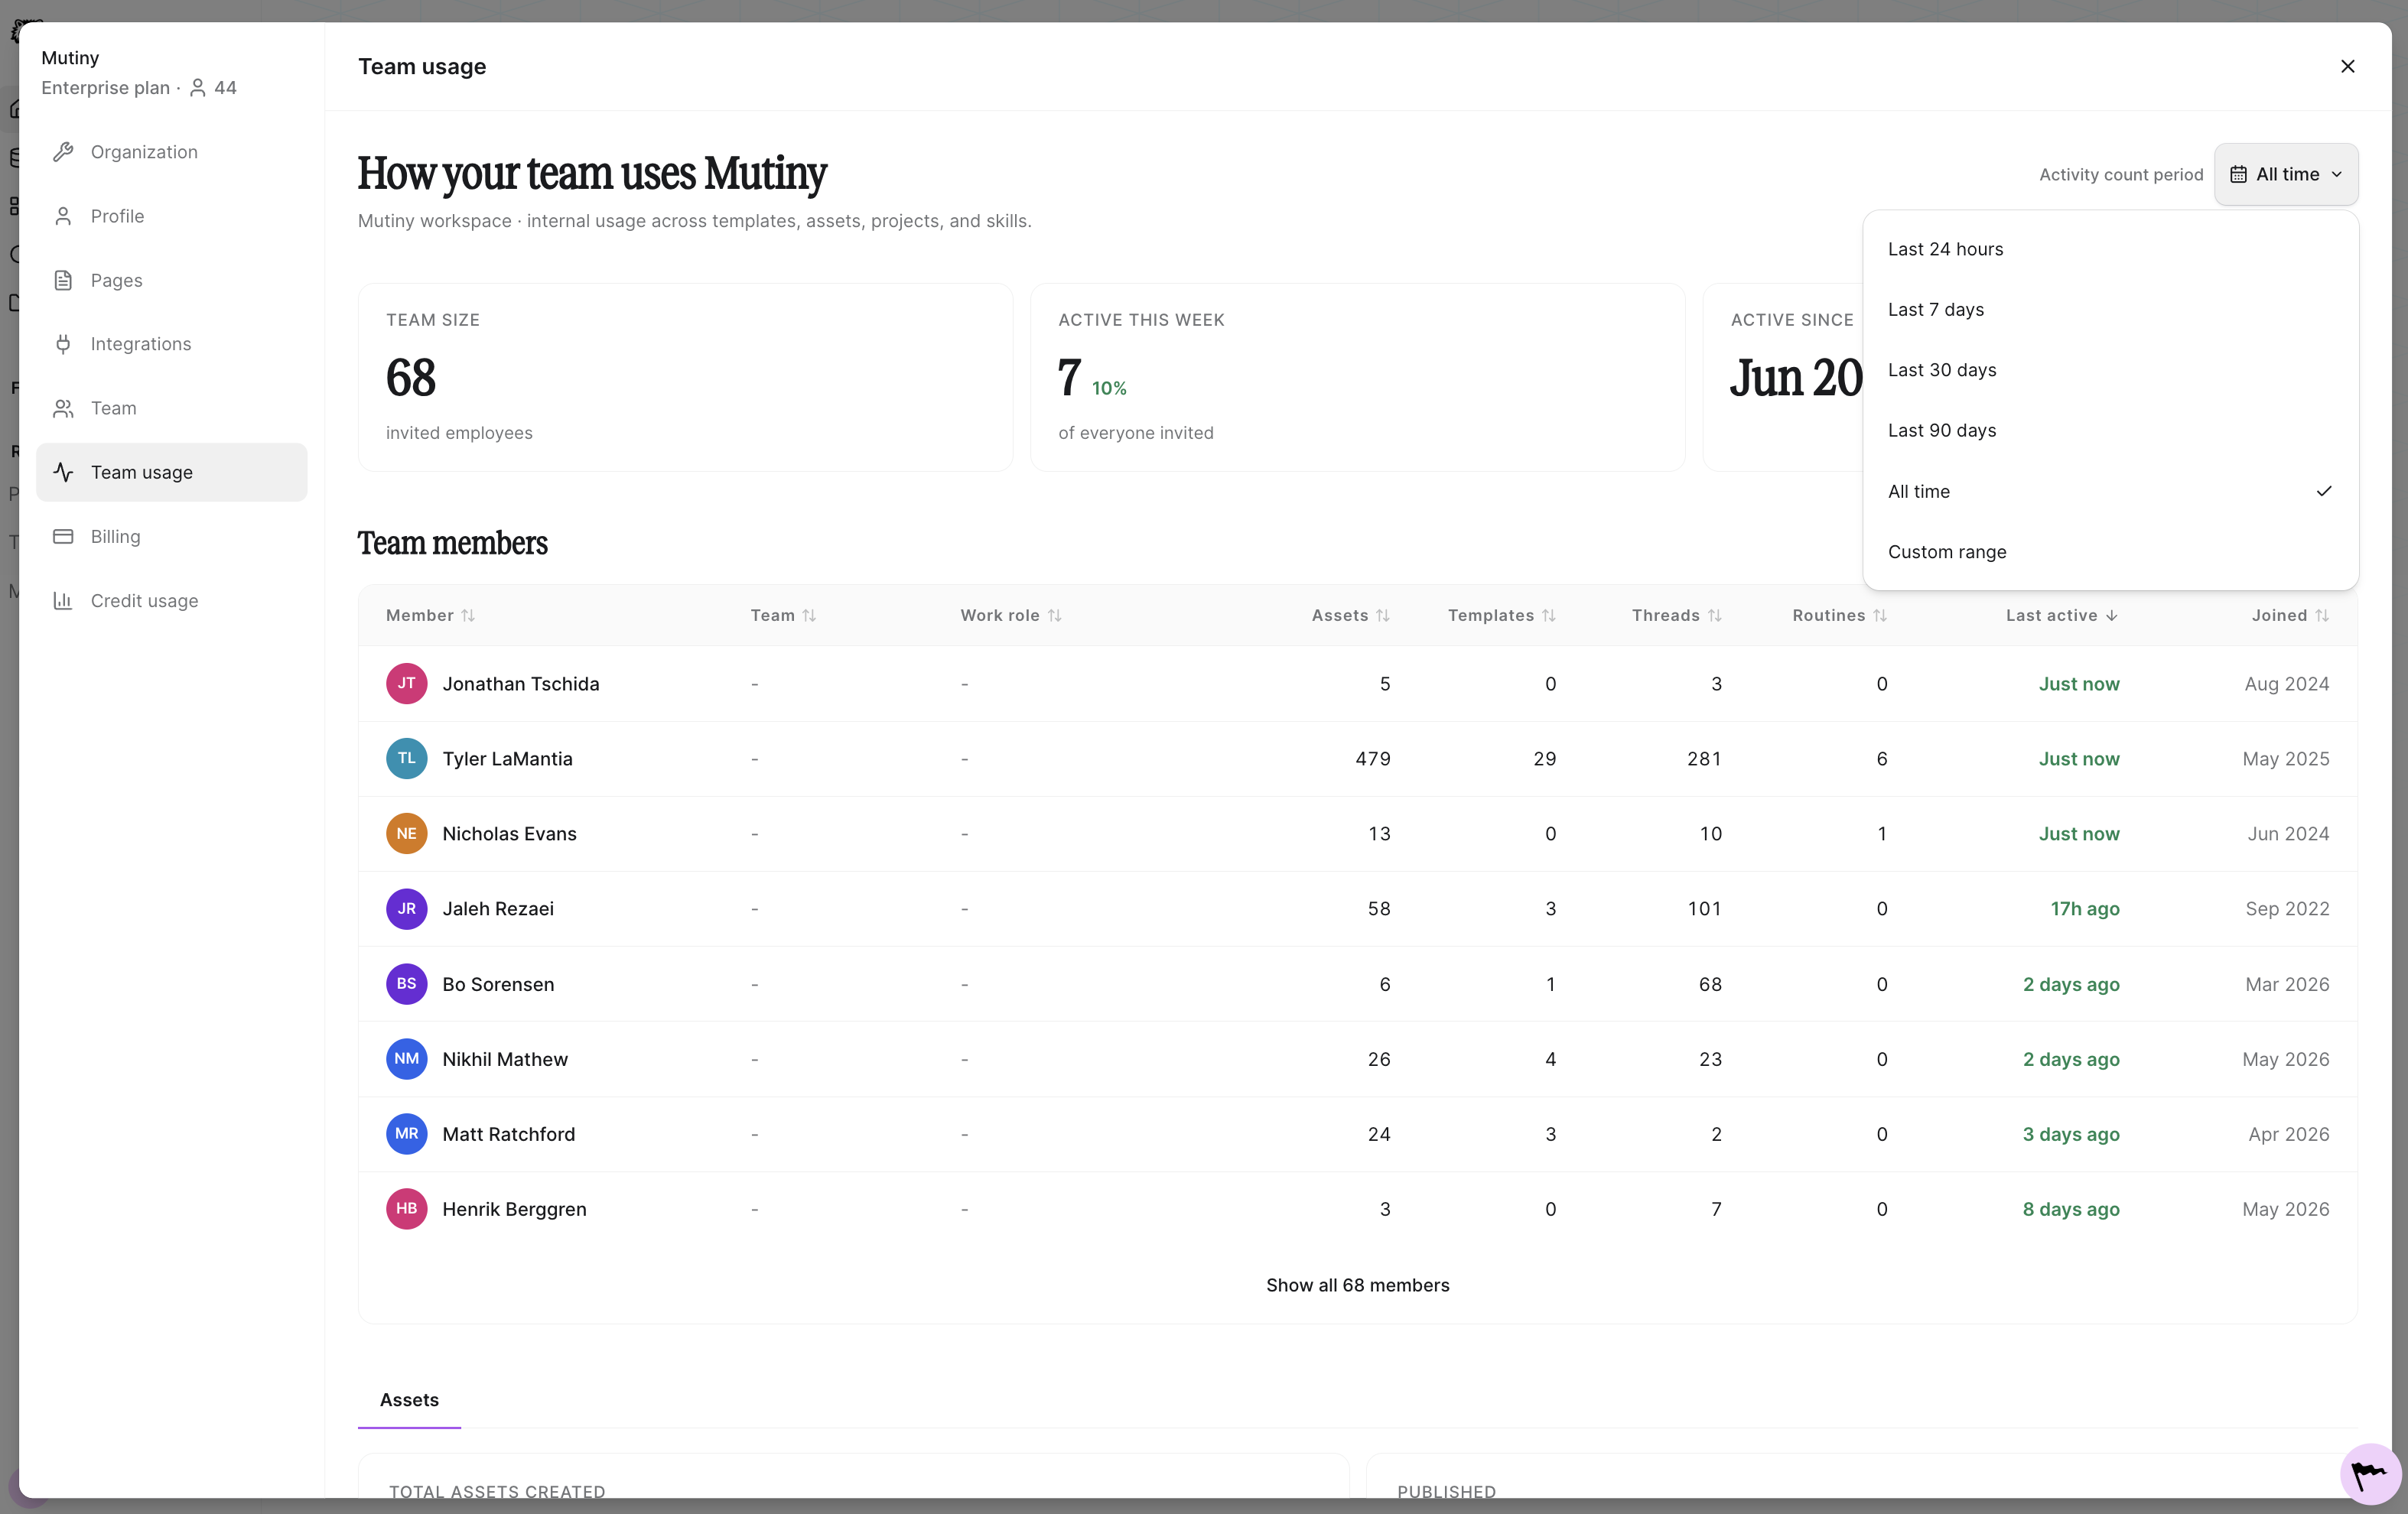Click the Billing card icon
The width and height of the screenshot is (2408, 1514).
coord(63,537)
